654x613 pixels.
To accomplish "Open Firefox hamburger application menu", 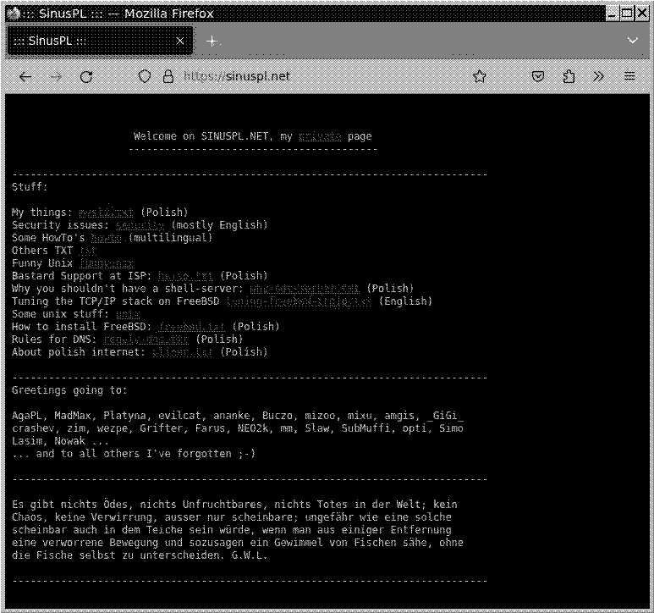I will [x=629, y=76].
